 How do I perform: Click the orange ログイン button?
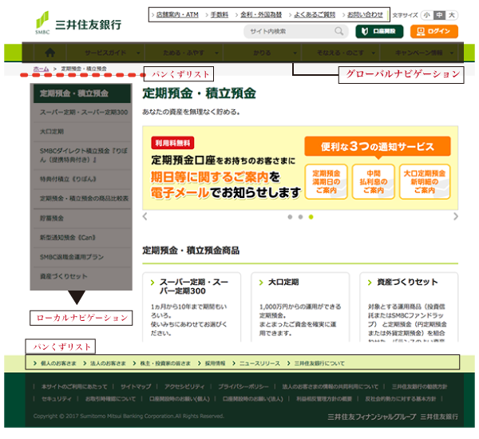point(434,32)
